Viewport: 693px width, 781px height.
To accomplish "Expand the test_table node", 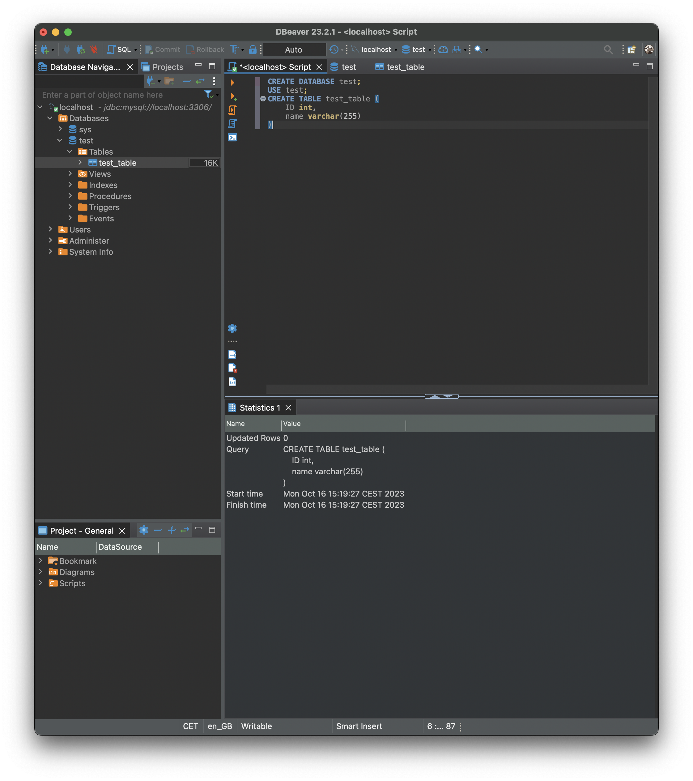I will click(x=80, y=162).
